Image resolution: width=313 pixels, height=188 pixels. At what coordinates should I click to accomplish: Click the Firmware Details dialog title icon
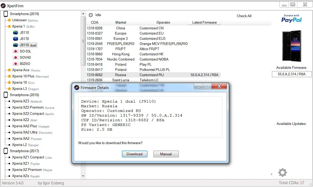77,88
